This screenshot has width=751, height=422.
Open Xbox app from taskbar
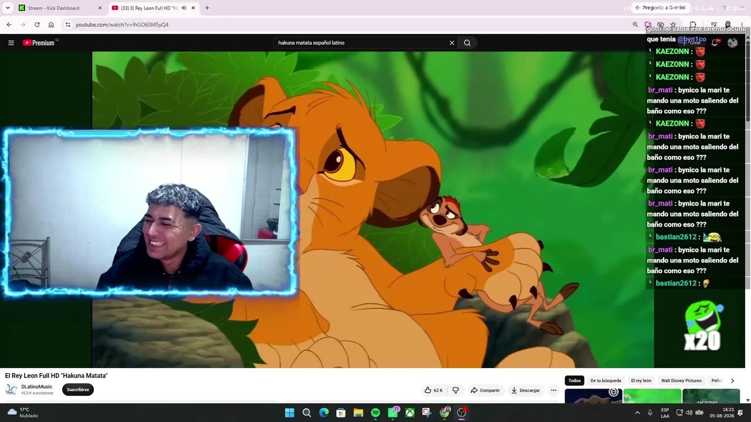coord(410,413)
